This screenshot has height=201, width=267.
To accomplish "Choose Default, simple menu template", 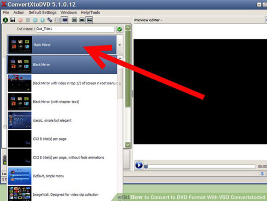I will pyautogui.click(x=62, y=176).
